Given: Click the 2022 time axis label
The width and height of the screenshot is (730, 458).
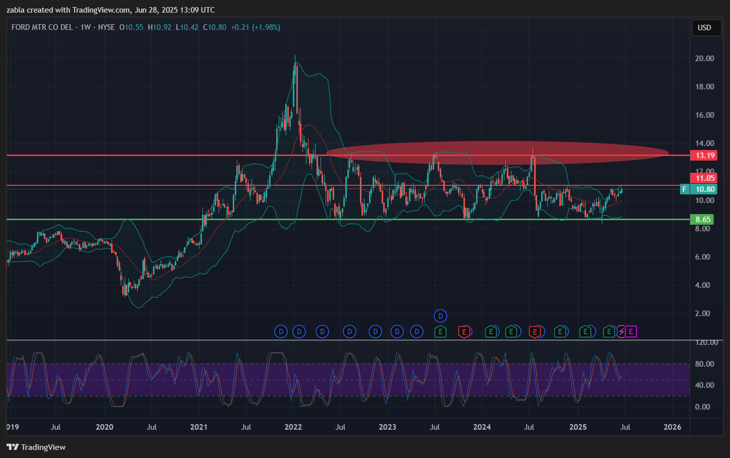Looking at the screenshot, I should click(293, 427).
